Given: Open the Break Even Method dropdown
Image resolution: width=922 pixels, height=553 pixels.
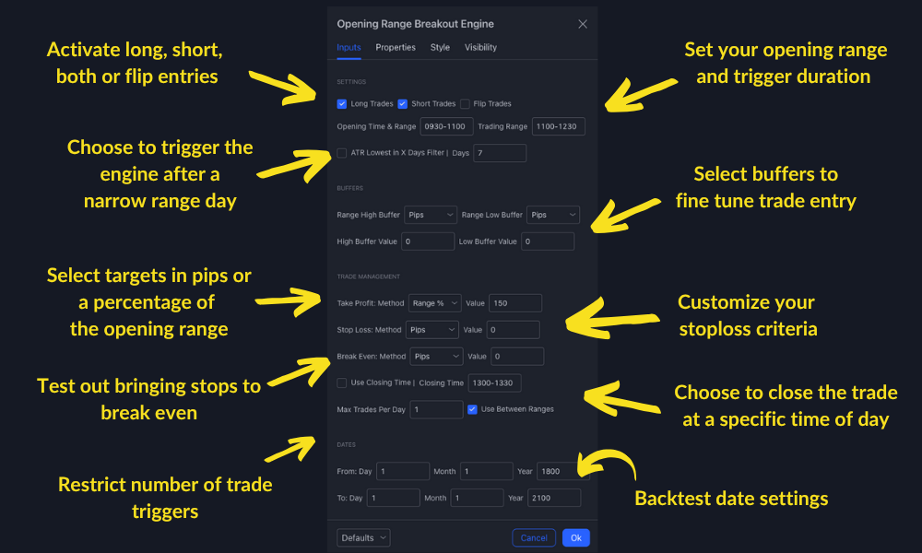Looking at the screenshot, I should 436,356.
